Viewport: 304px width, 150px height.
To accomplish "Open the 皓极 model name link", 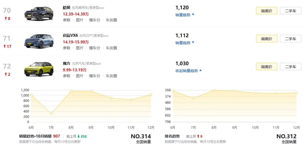I will click(x=66, y=8).
